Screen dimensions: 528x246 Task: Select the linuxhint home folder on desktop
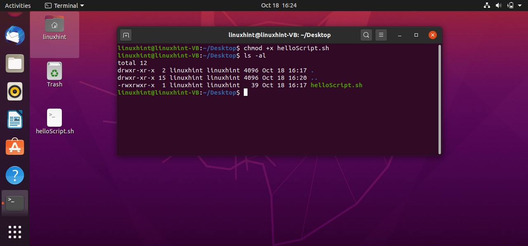point(54,28)
